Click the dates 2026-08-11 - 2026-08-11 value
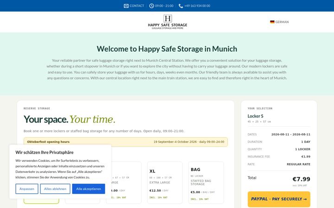Screen dimensions: 334x208 point(291,135)
